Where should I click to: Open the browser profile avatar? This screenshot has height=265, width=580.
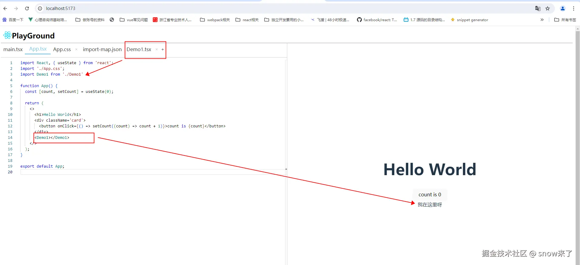click(x=563, y=8)
